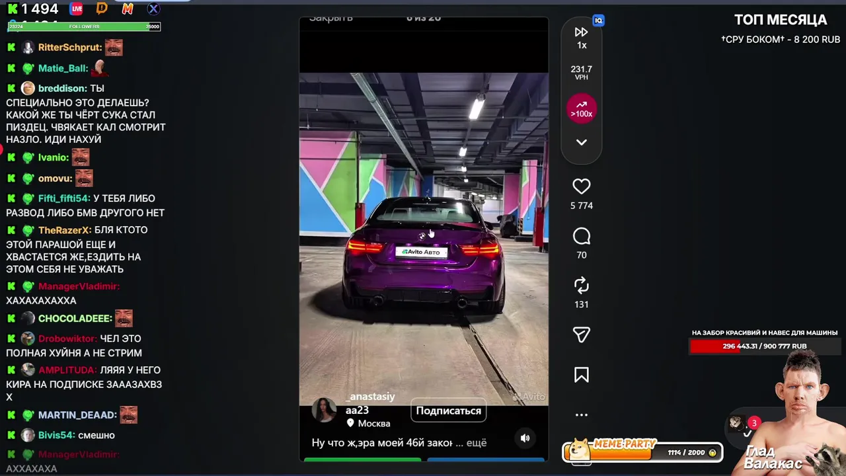The image size is (846, 476).
Task: Collapse the stats panel chevron
Action: click(x=582, y=142)
